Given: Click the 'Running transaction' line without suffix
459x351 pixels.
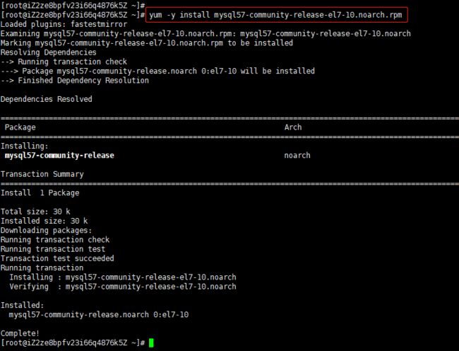Looking at the screenshot, I should [x=42, y=267].
